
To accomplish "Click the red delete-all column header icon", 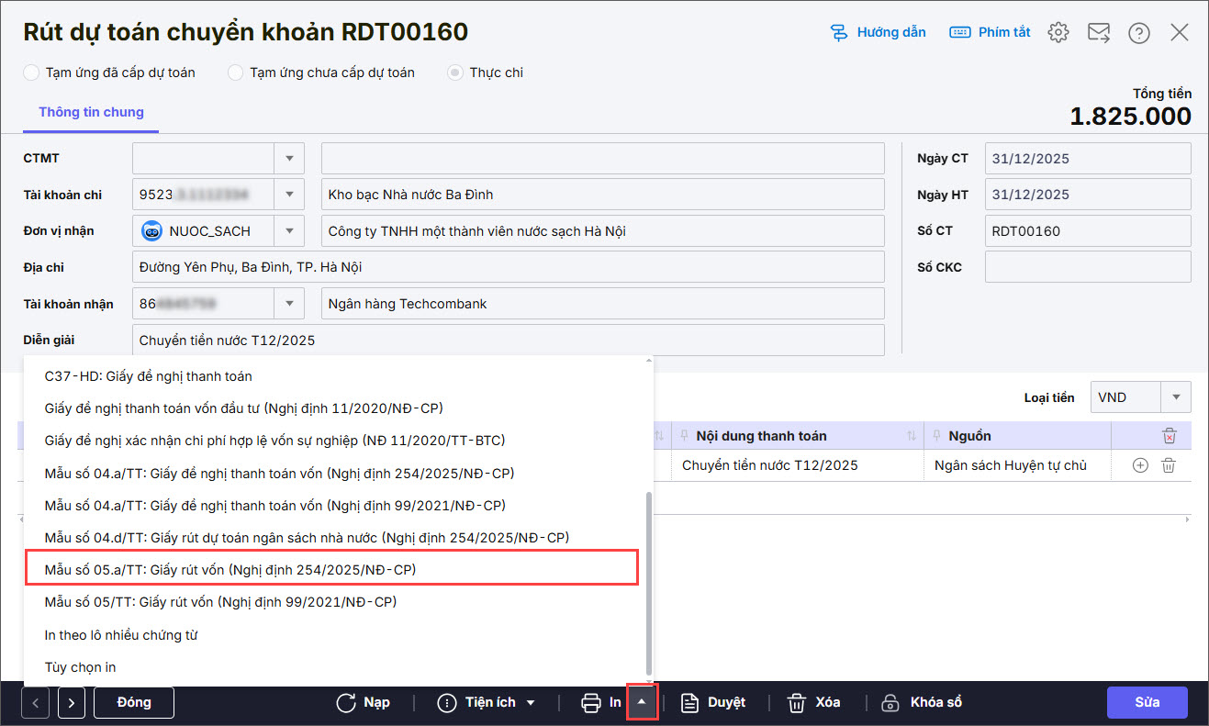I will pos(1169,436).
